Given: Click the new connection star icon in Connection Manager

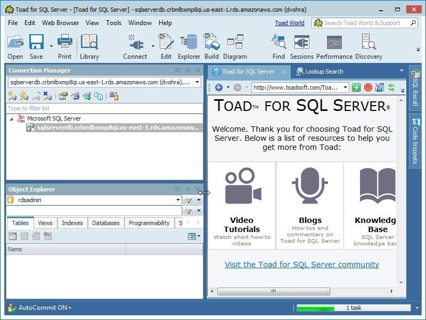Looking at the screenshot, I should pos(12,96).
